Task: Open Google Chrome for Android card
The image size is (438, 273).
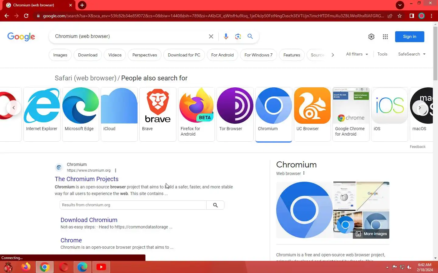Action: pyautogui.click(x=351, y=114)
